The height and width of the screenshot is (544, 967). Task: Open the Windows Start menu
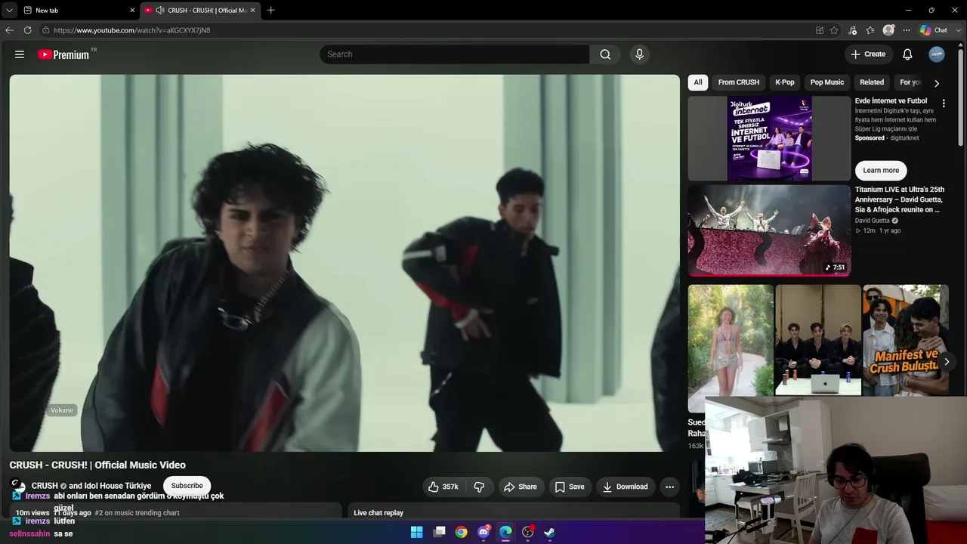coord(416,532)
